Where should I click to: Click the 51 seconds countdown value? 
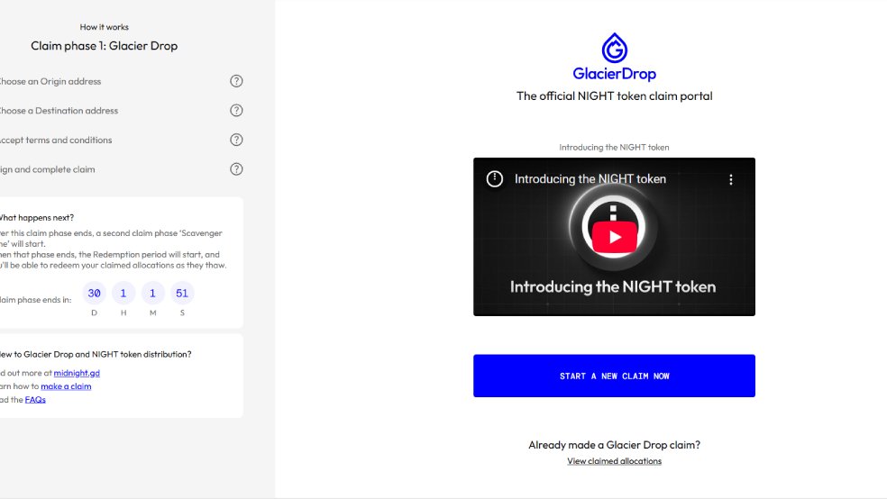pos(182,294)
